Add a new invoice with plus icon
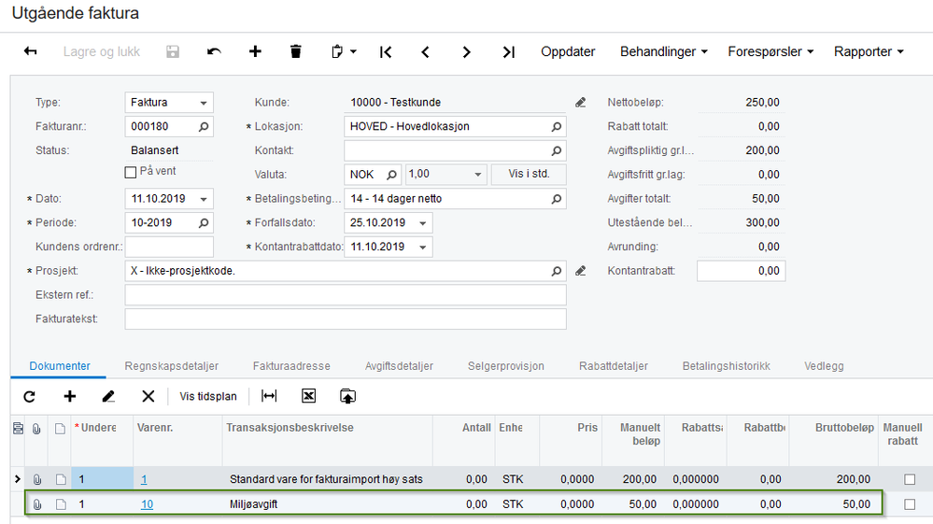 point(255,52)
